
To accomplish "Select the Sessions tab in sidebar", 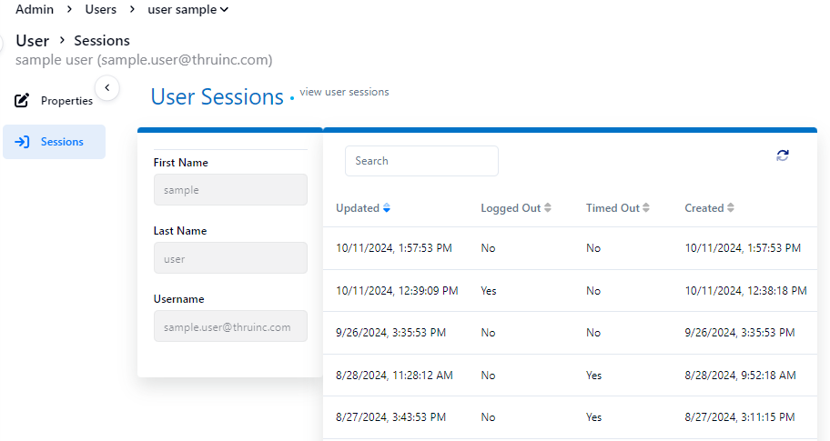I will [61, 142].
